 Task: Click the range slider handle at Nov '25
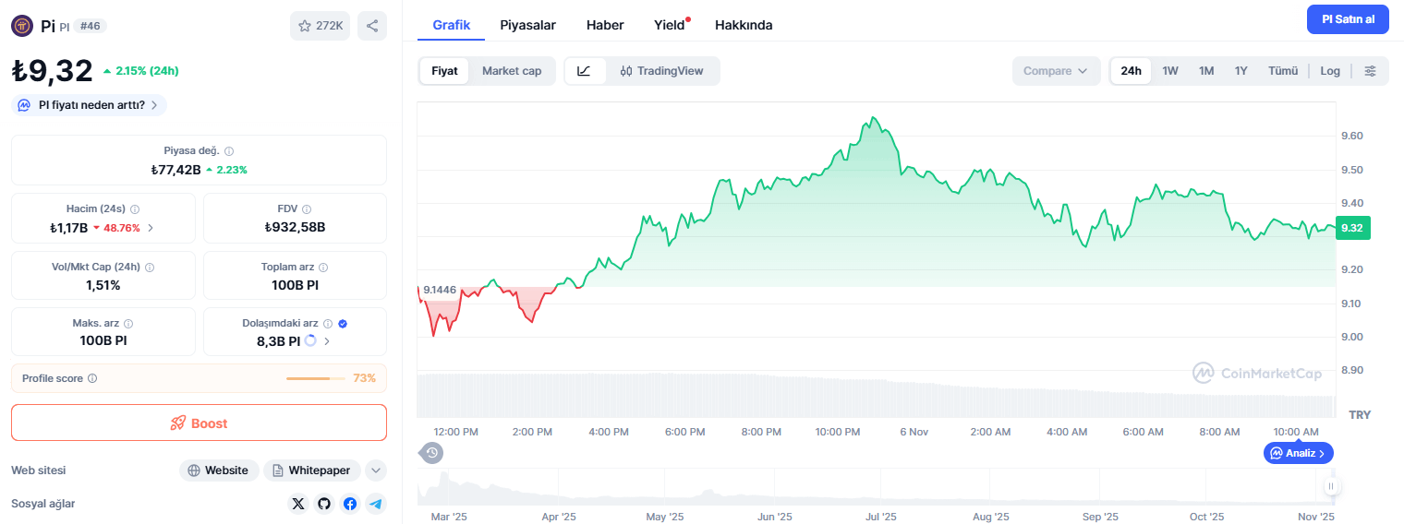coord(1331,486)
